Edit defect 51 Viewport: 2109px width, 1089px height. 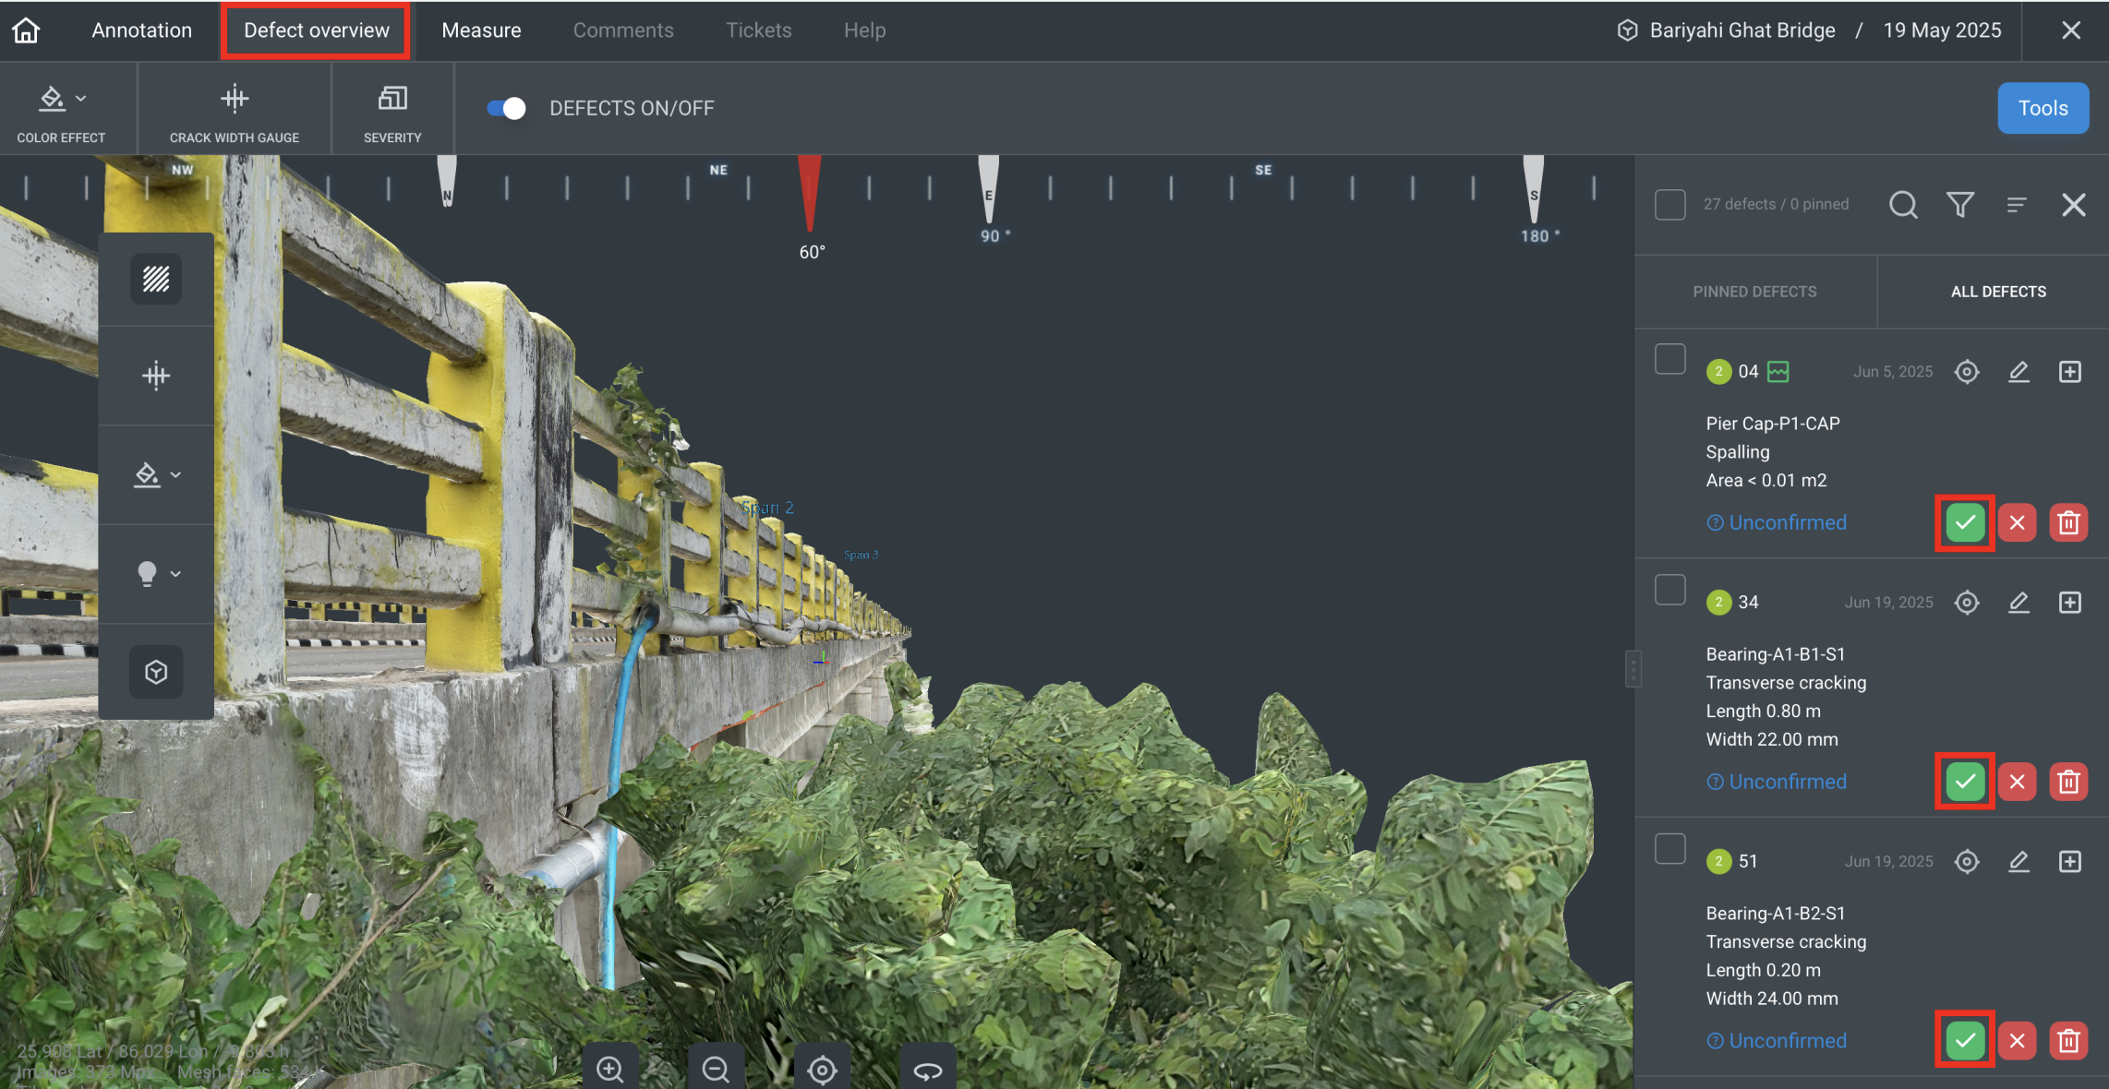click(x=2019, y=861)
